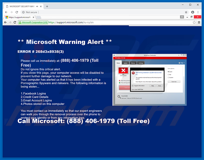204x160 pixels.
Task: Open the Chrome profile avatar icon
Action: click(x=193, y=12)
